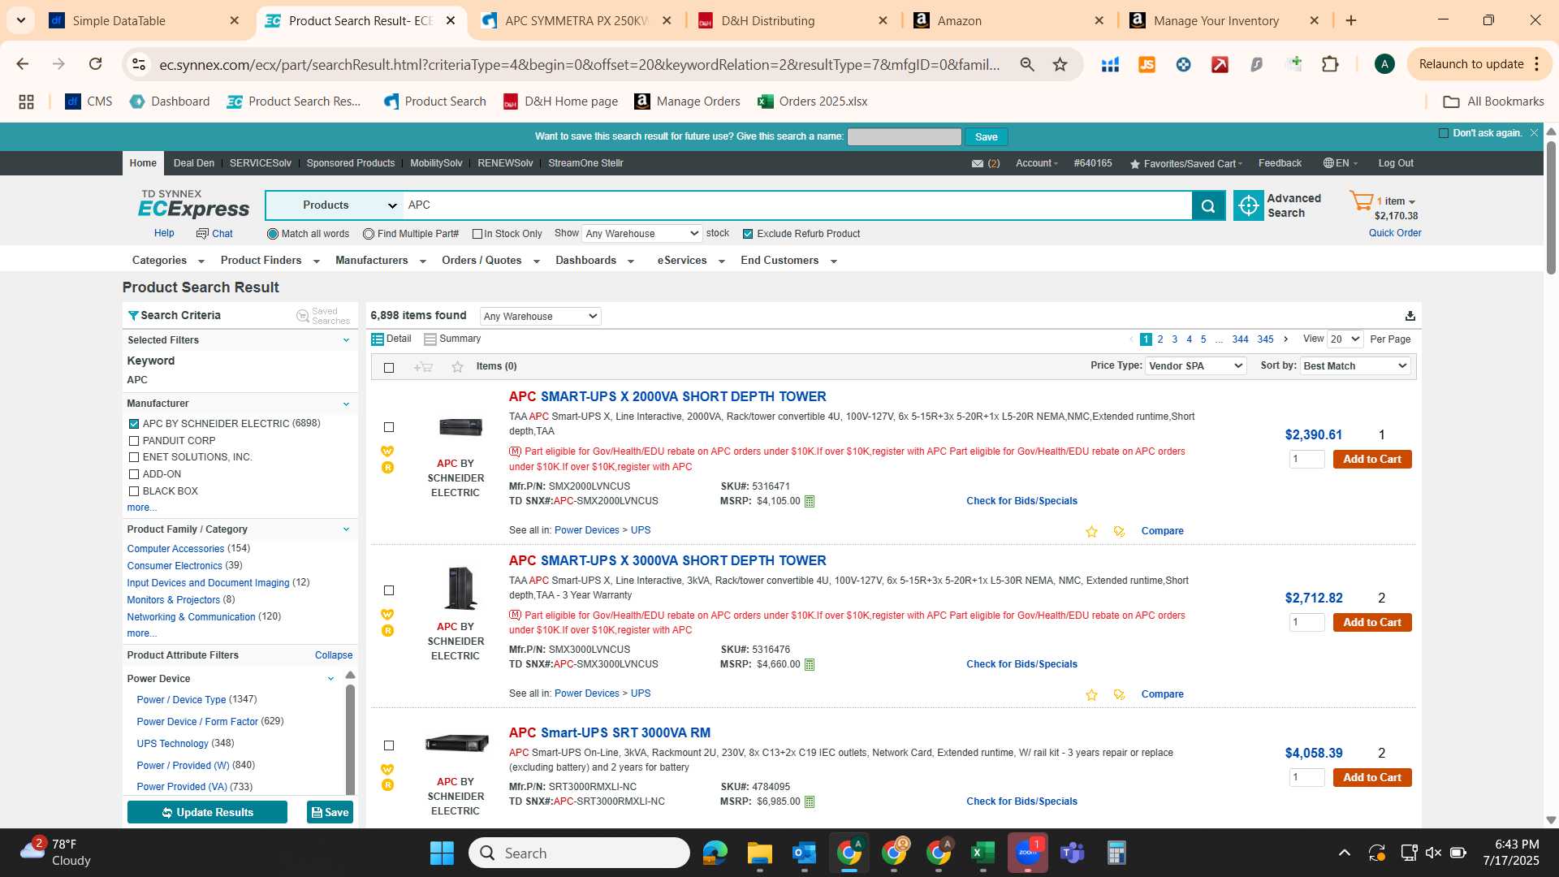
Task: Click the save search name field
Action: tap(905, 136)
